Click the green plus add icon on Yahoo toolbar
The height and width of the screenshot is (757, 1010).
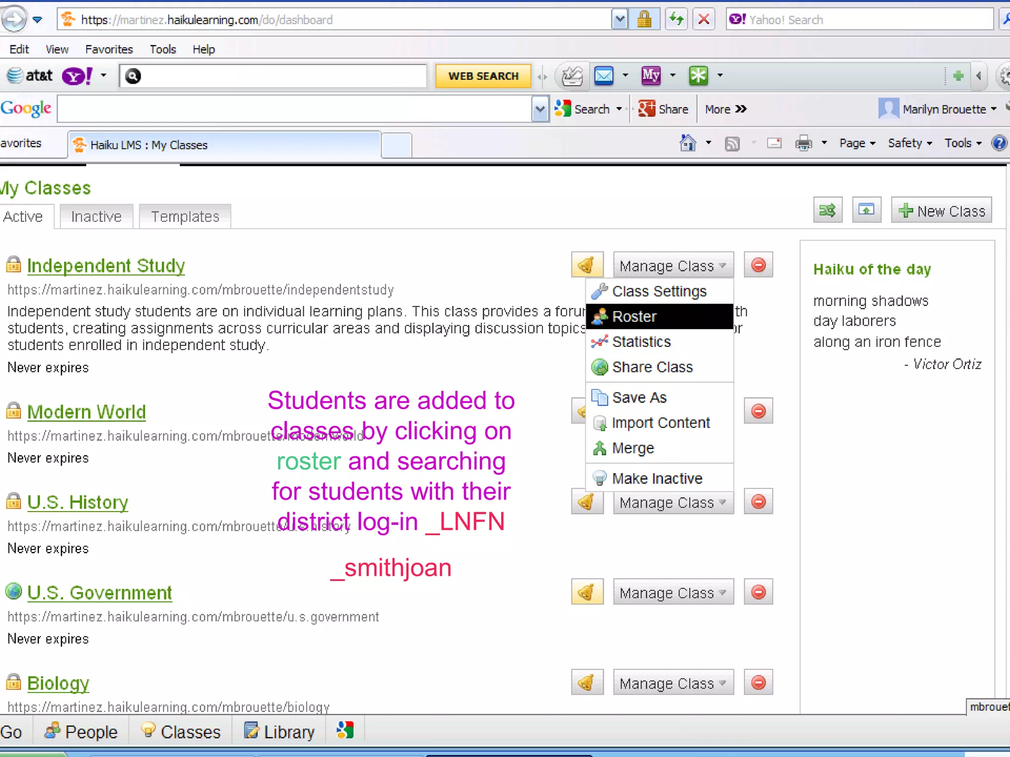[958, 75]
